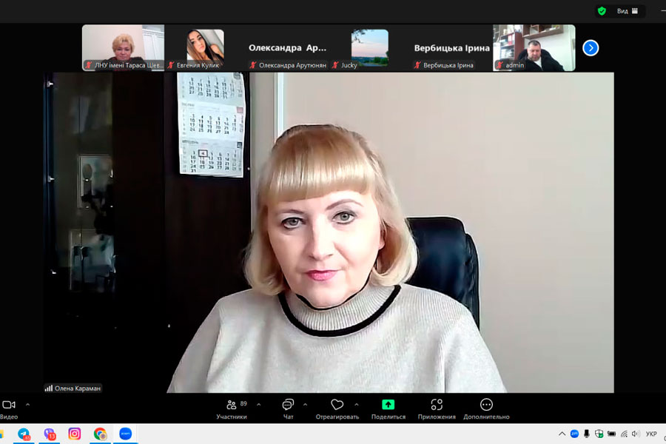Screen dimensions: 666x444
Task: Expand video options arrow next to Видео
Action: (27, 405)
